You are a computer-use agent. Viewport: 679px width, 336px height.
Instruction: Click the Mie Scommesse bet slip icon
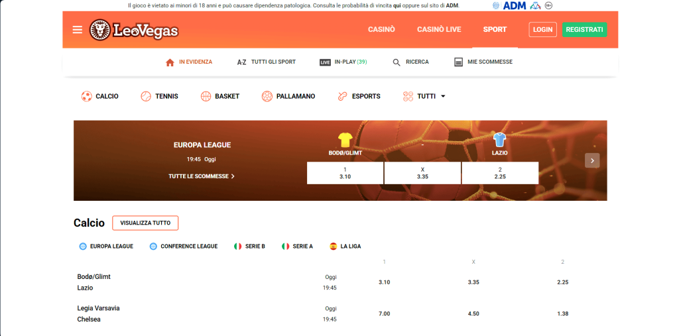[x=459, y=62]
